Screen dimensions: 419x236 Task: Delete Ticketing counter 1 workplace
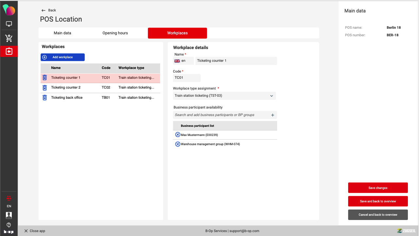[45, 78]
